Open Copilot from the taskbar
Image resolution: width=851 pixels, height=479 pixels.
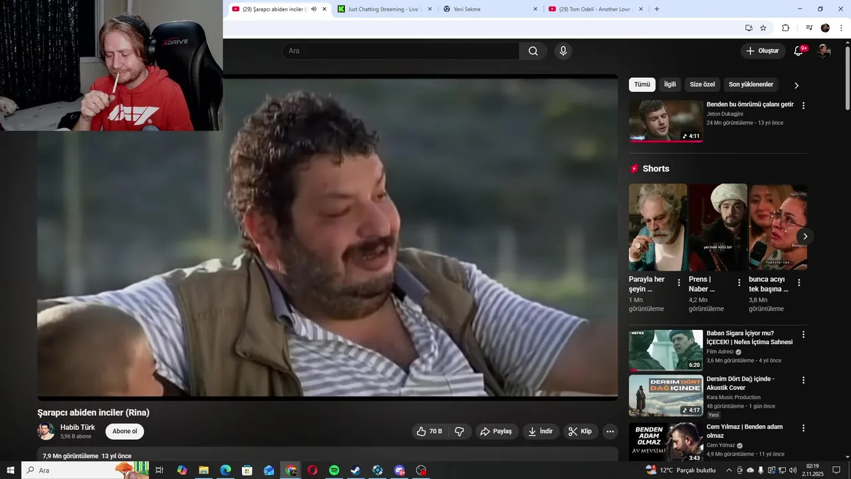182,470
